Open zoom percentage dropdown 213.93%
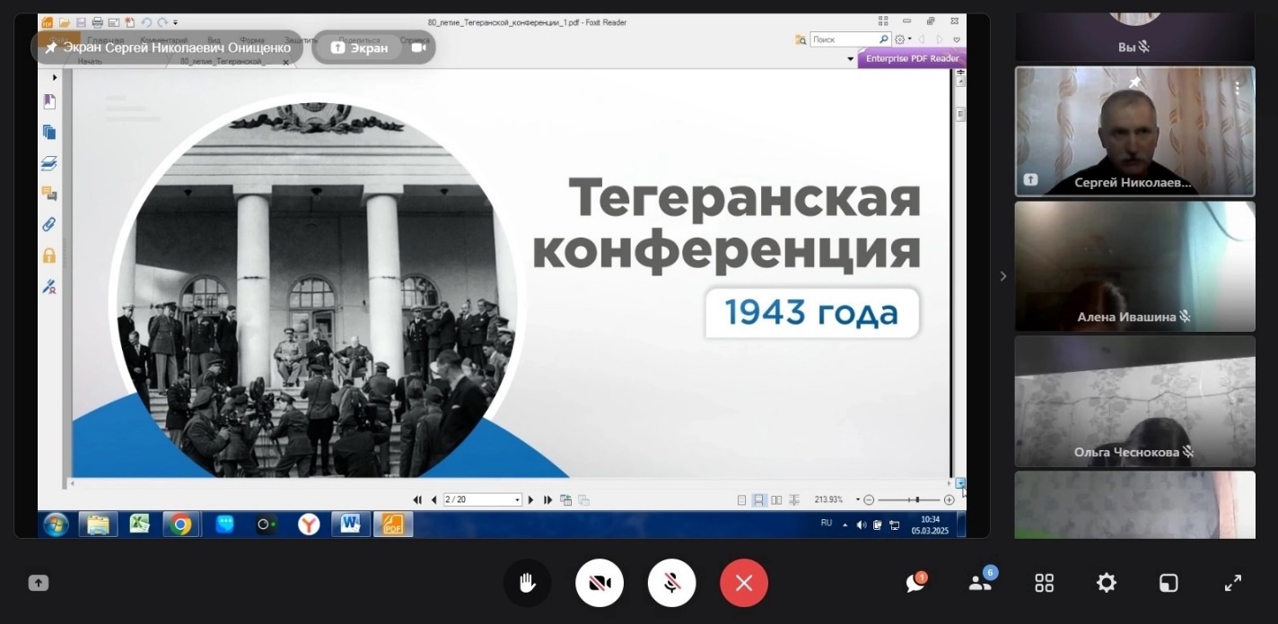Screen dimensions: 1278x624 pyautogui.click(x=858, y=499)
